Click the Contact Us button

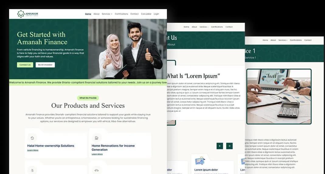pos(25,65)
